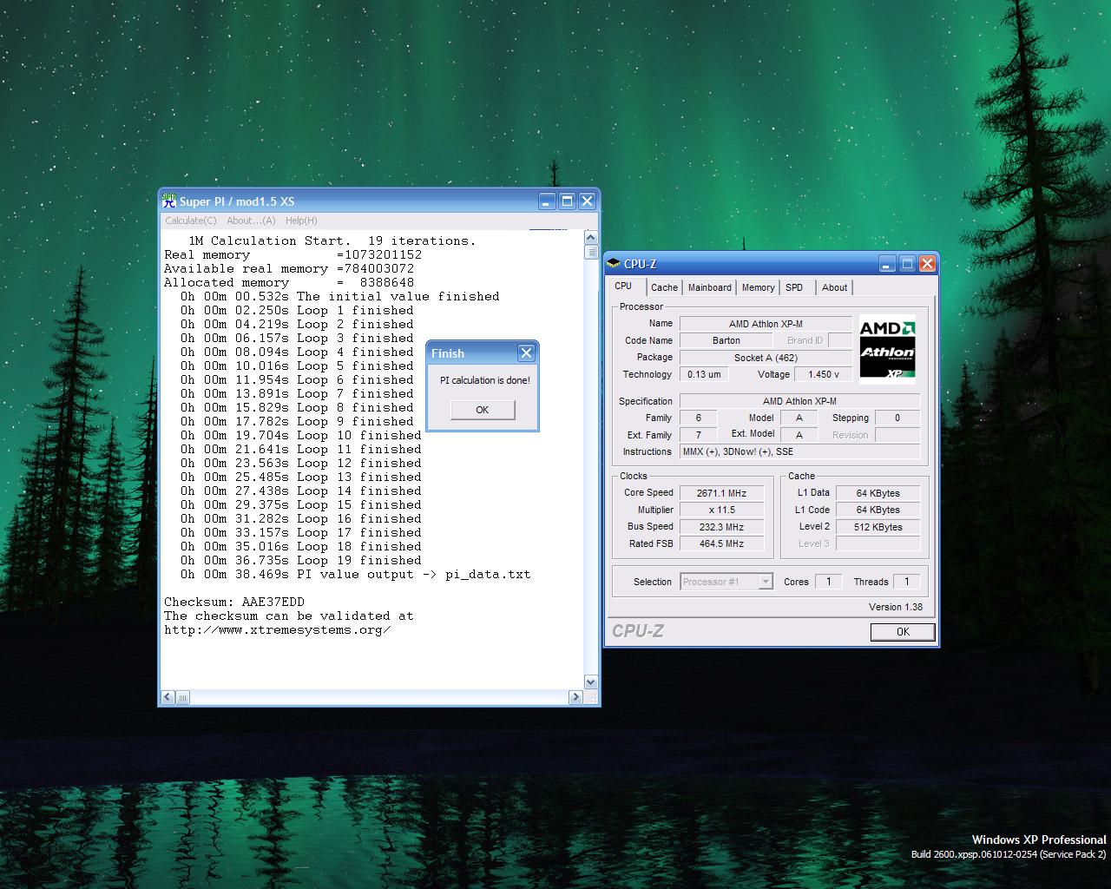
Task: Click the 1M Calculation Start line
Action: tap(332, 240)
